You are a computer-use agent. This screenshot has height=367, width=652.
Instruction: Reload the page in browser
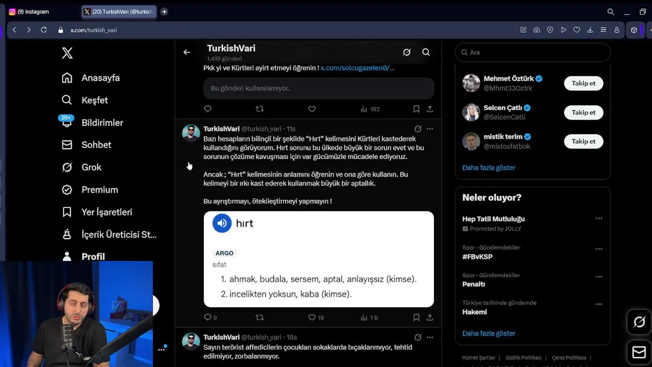tap(44, 30)
